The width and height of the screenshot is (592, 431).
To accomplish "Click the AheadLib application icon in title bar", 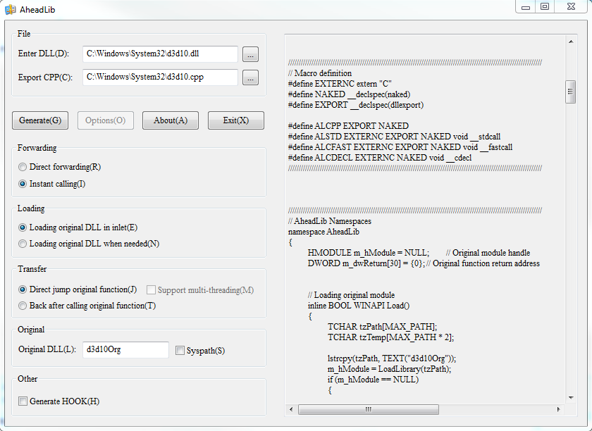I will (10, 9).
